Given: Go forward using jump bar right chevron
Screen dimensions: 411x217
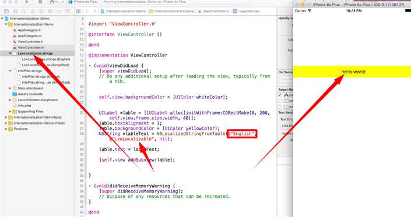Looking at the screenshot, I should tap(94, 11).
